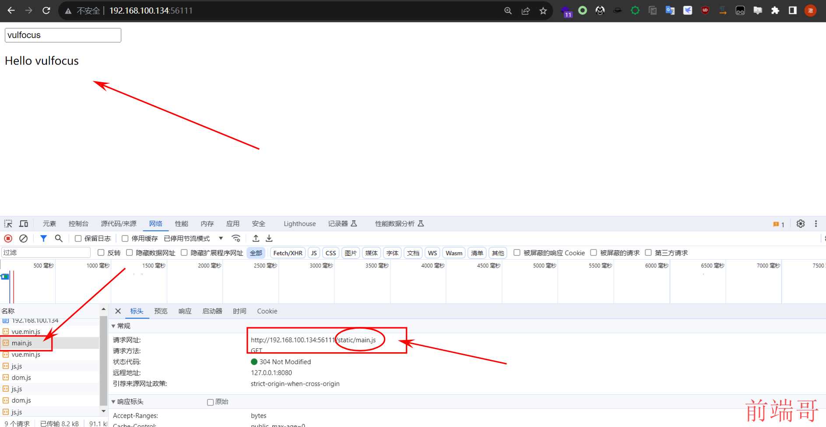
Task: Open the zoom magnifier in address bar
Action: (508, 11)
